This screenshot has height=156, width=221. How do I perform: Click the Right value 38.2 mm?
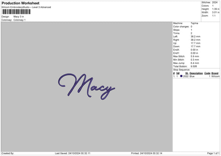click(196, 40)
